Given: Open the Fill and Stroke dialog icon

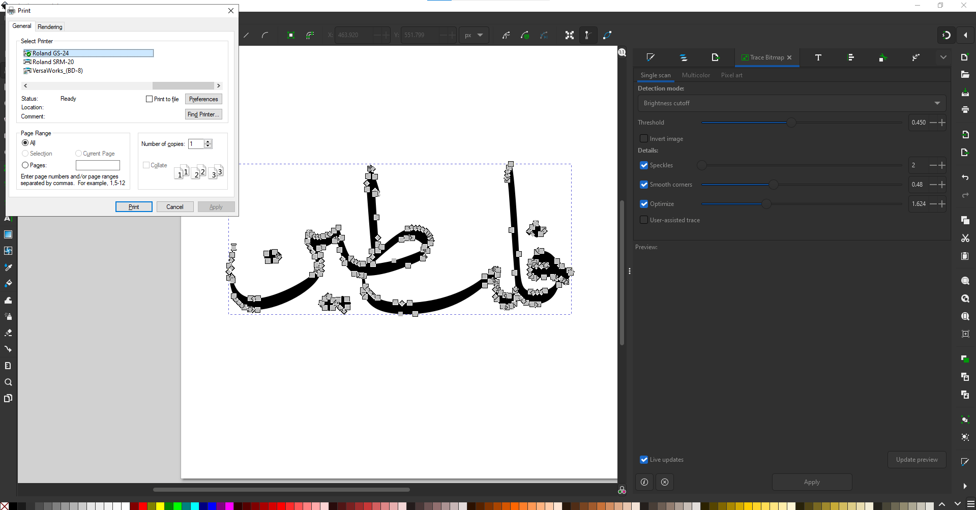Looking at the screenshot, I should pyautogui.click(x=650, y=57).
